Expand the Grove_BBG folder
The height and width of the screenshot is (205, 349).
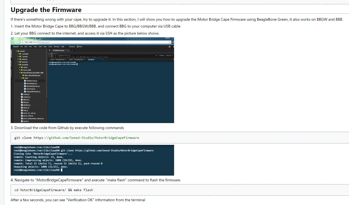(x=20, y=70)
